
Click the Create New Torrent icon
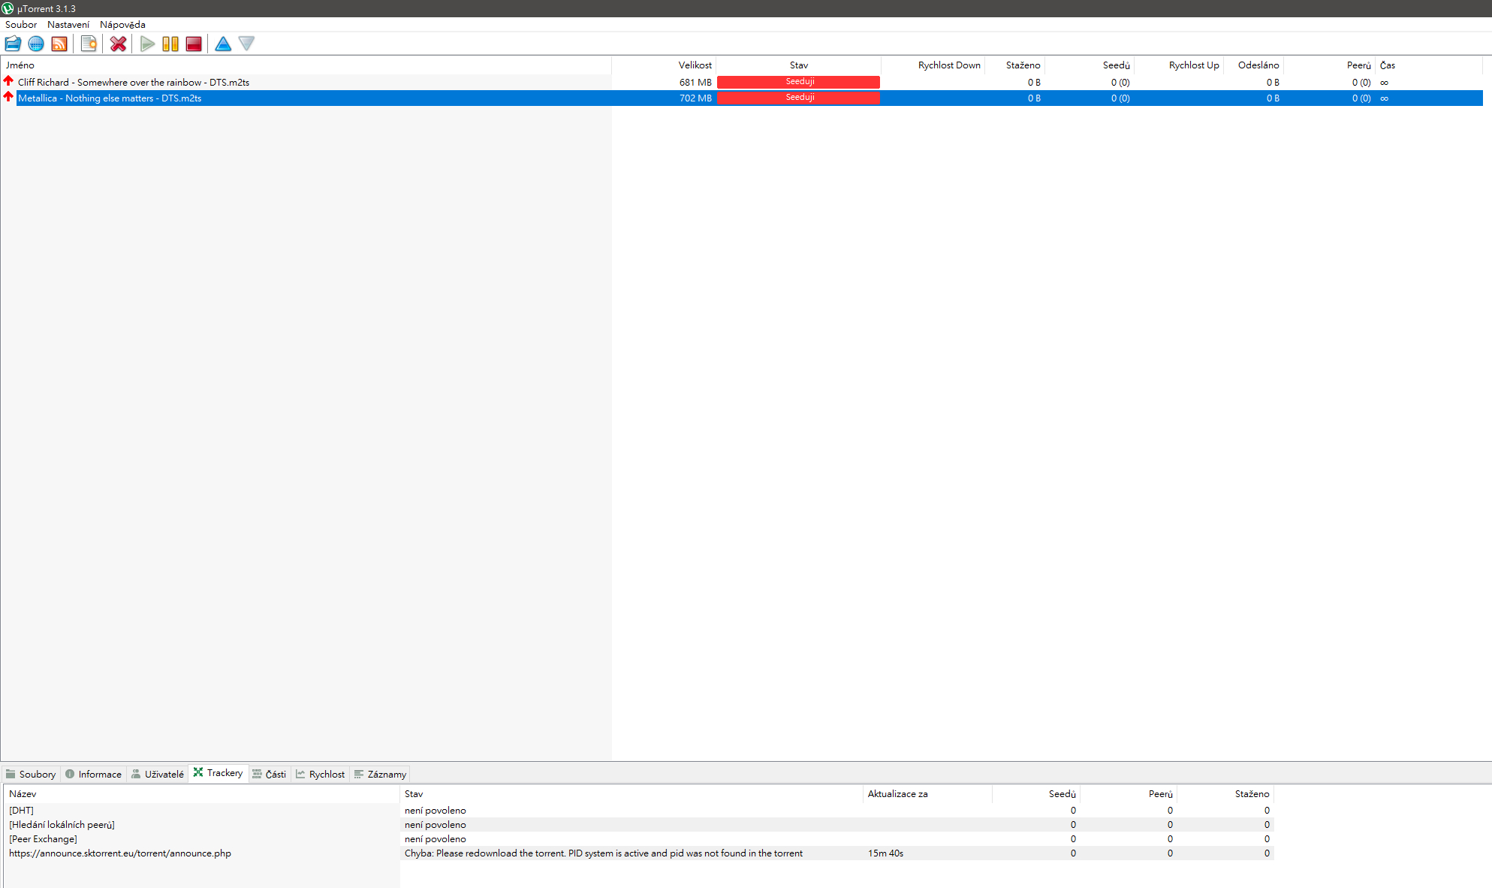point(89,44)
